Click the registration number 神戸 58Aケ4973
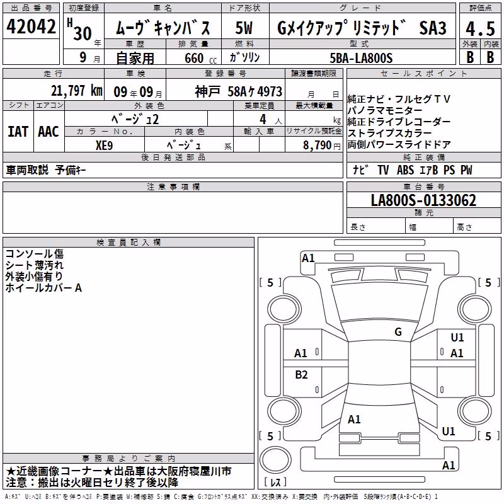Viewport: 504px width, 504px height. [238, 92]
